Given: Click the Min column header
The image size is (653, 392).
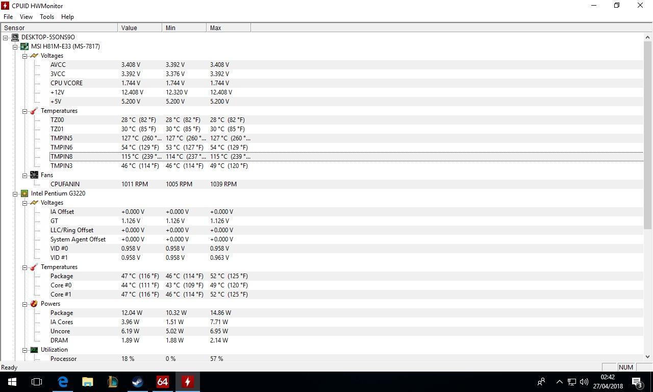Looking at the screenshot, I should click(184, 28).
